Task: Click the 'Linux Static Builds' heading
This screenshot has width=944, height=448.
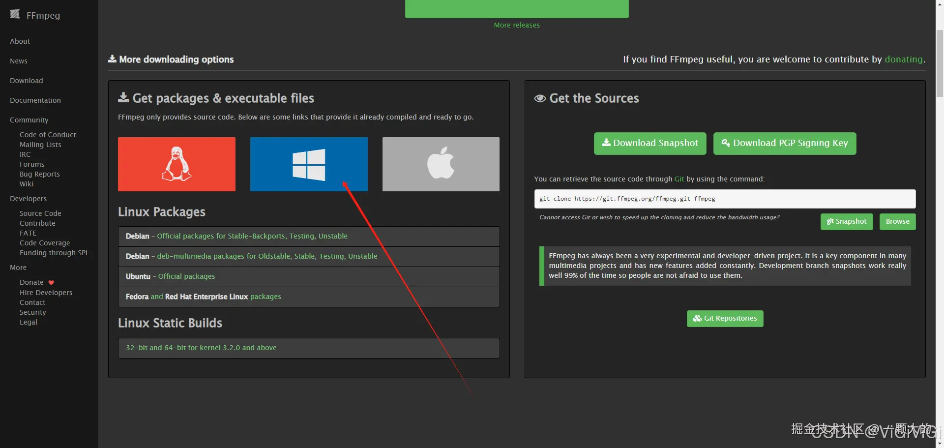Action: (170, 323)
